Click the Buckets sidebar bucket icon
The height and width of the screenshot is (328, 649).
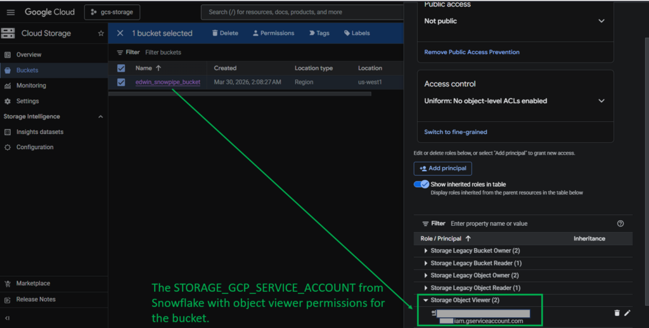pyautogui.click(x=8, y=70)
